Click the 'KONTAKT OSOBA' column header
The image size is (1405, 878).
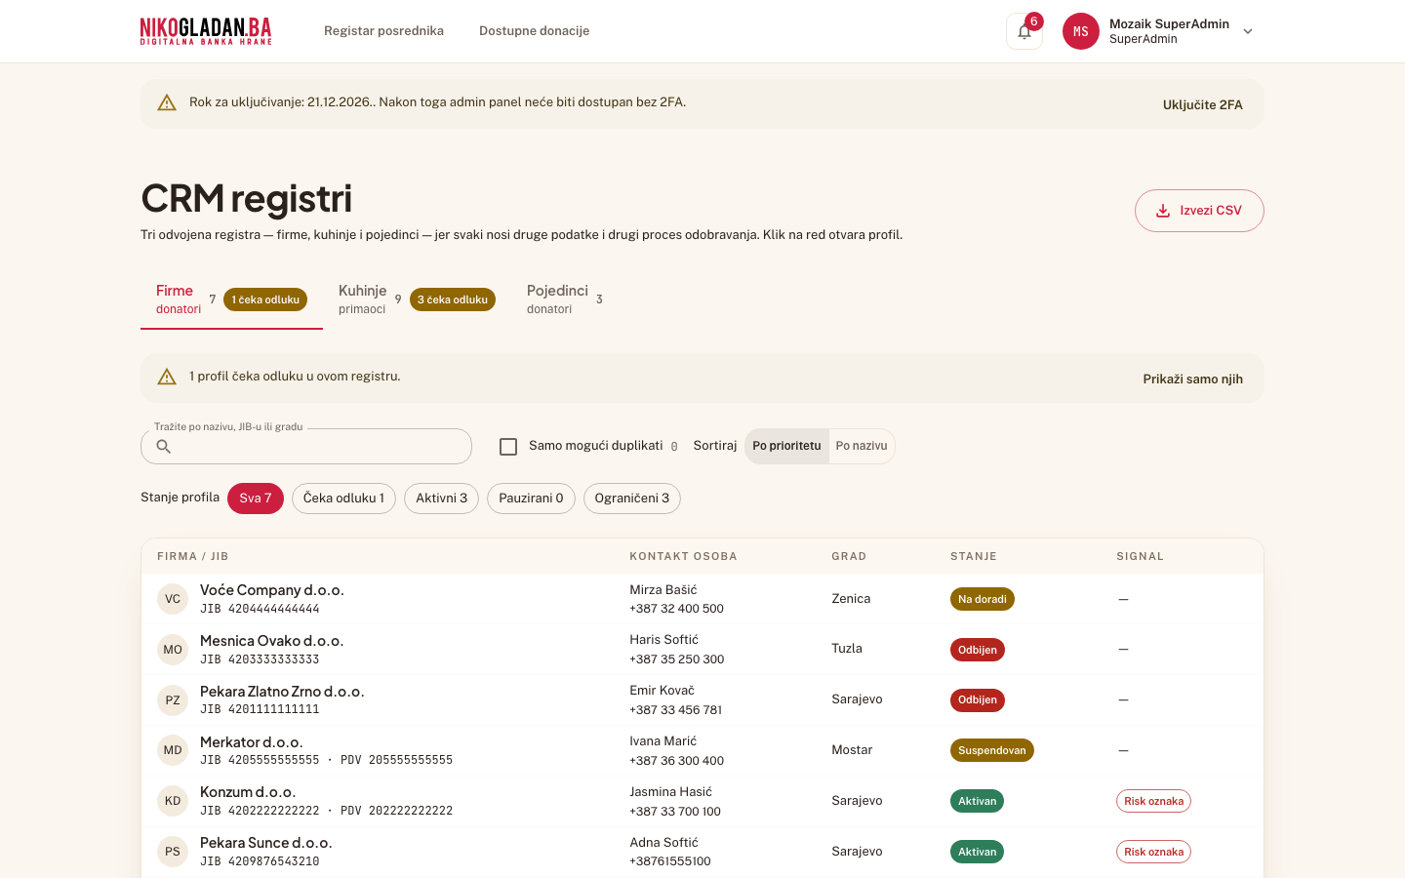coord(683,556)
